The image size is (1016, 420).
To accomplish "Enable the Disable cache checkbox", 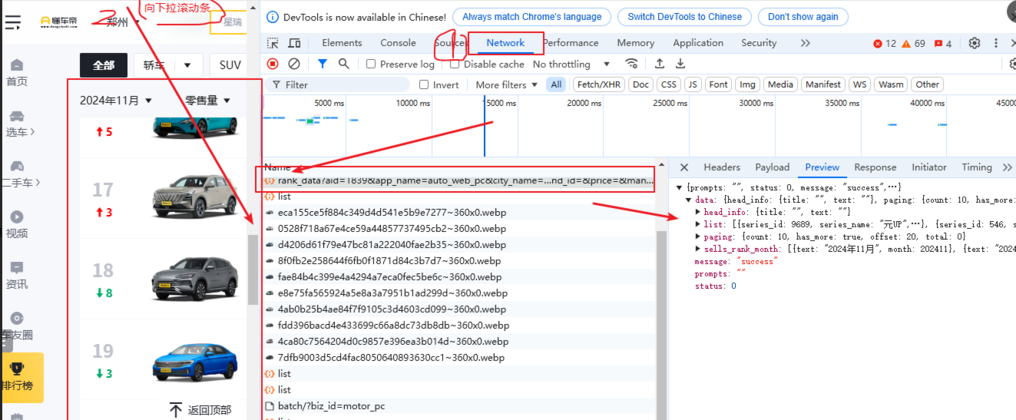I will pyautogui.click(x=454, y=64).
